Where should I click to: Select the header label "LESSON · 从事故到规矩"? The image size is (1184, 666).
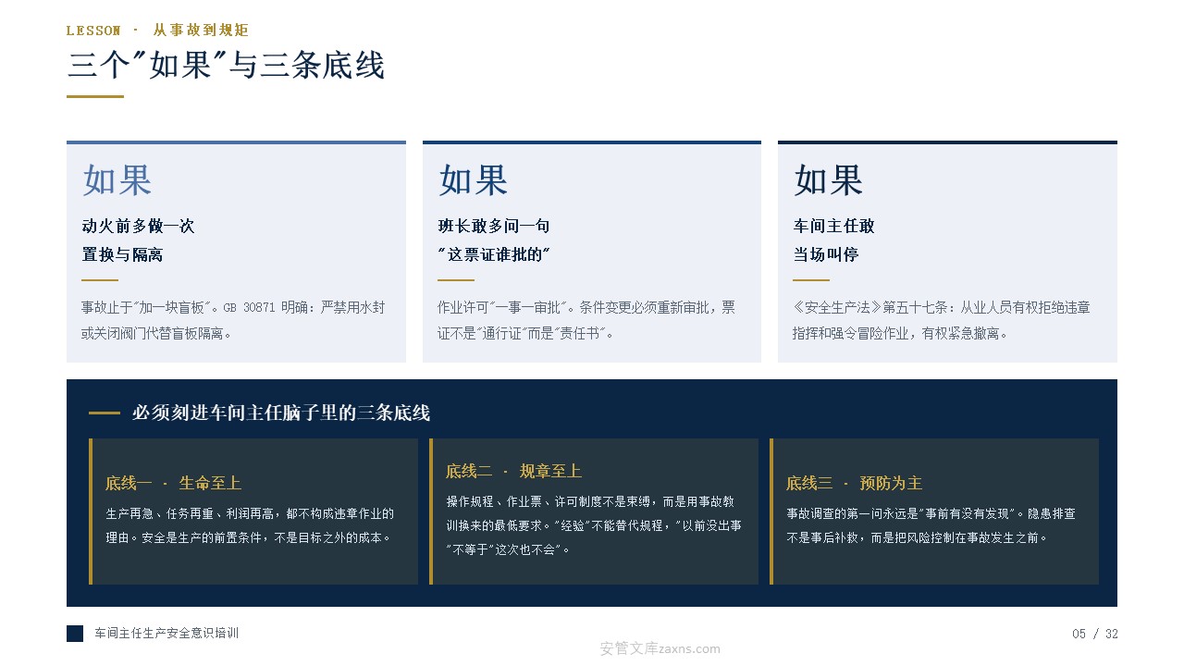pyautogui.click(x=157, y=31)
